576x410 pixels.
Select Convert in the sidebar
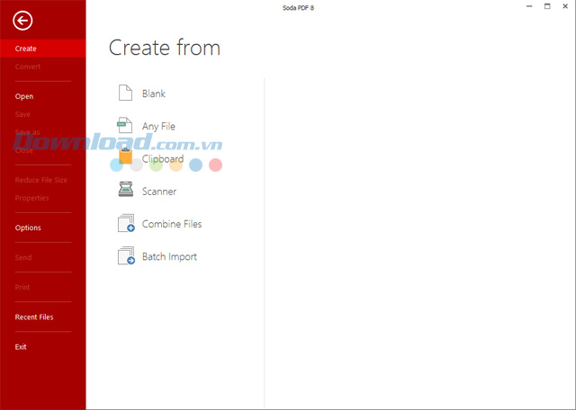[x=28, y=67]
